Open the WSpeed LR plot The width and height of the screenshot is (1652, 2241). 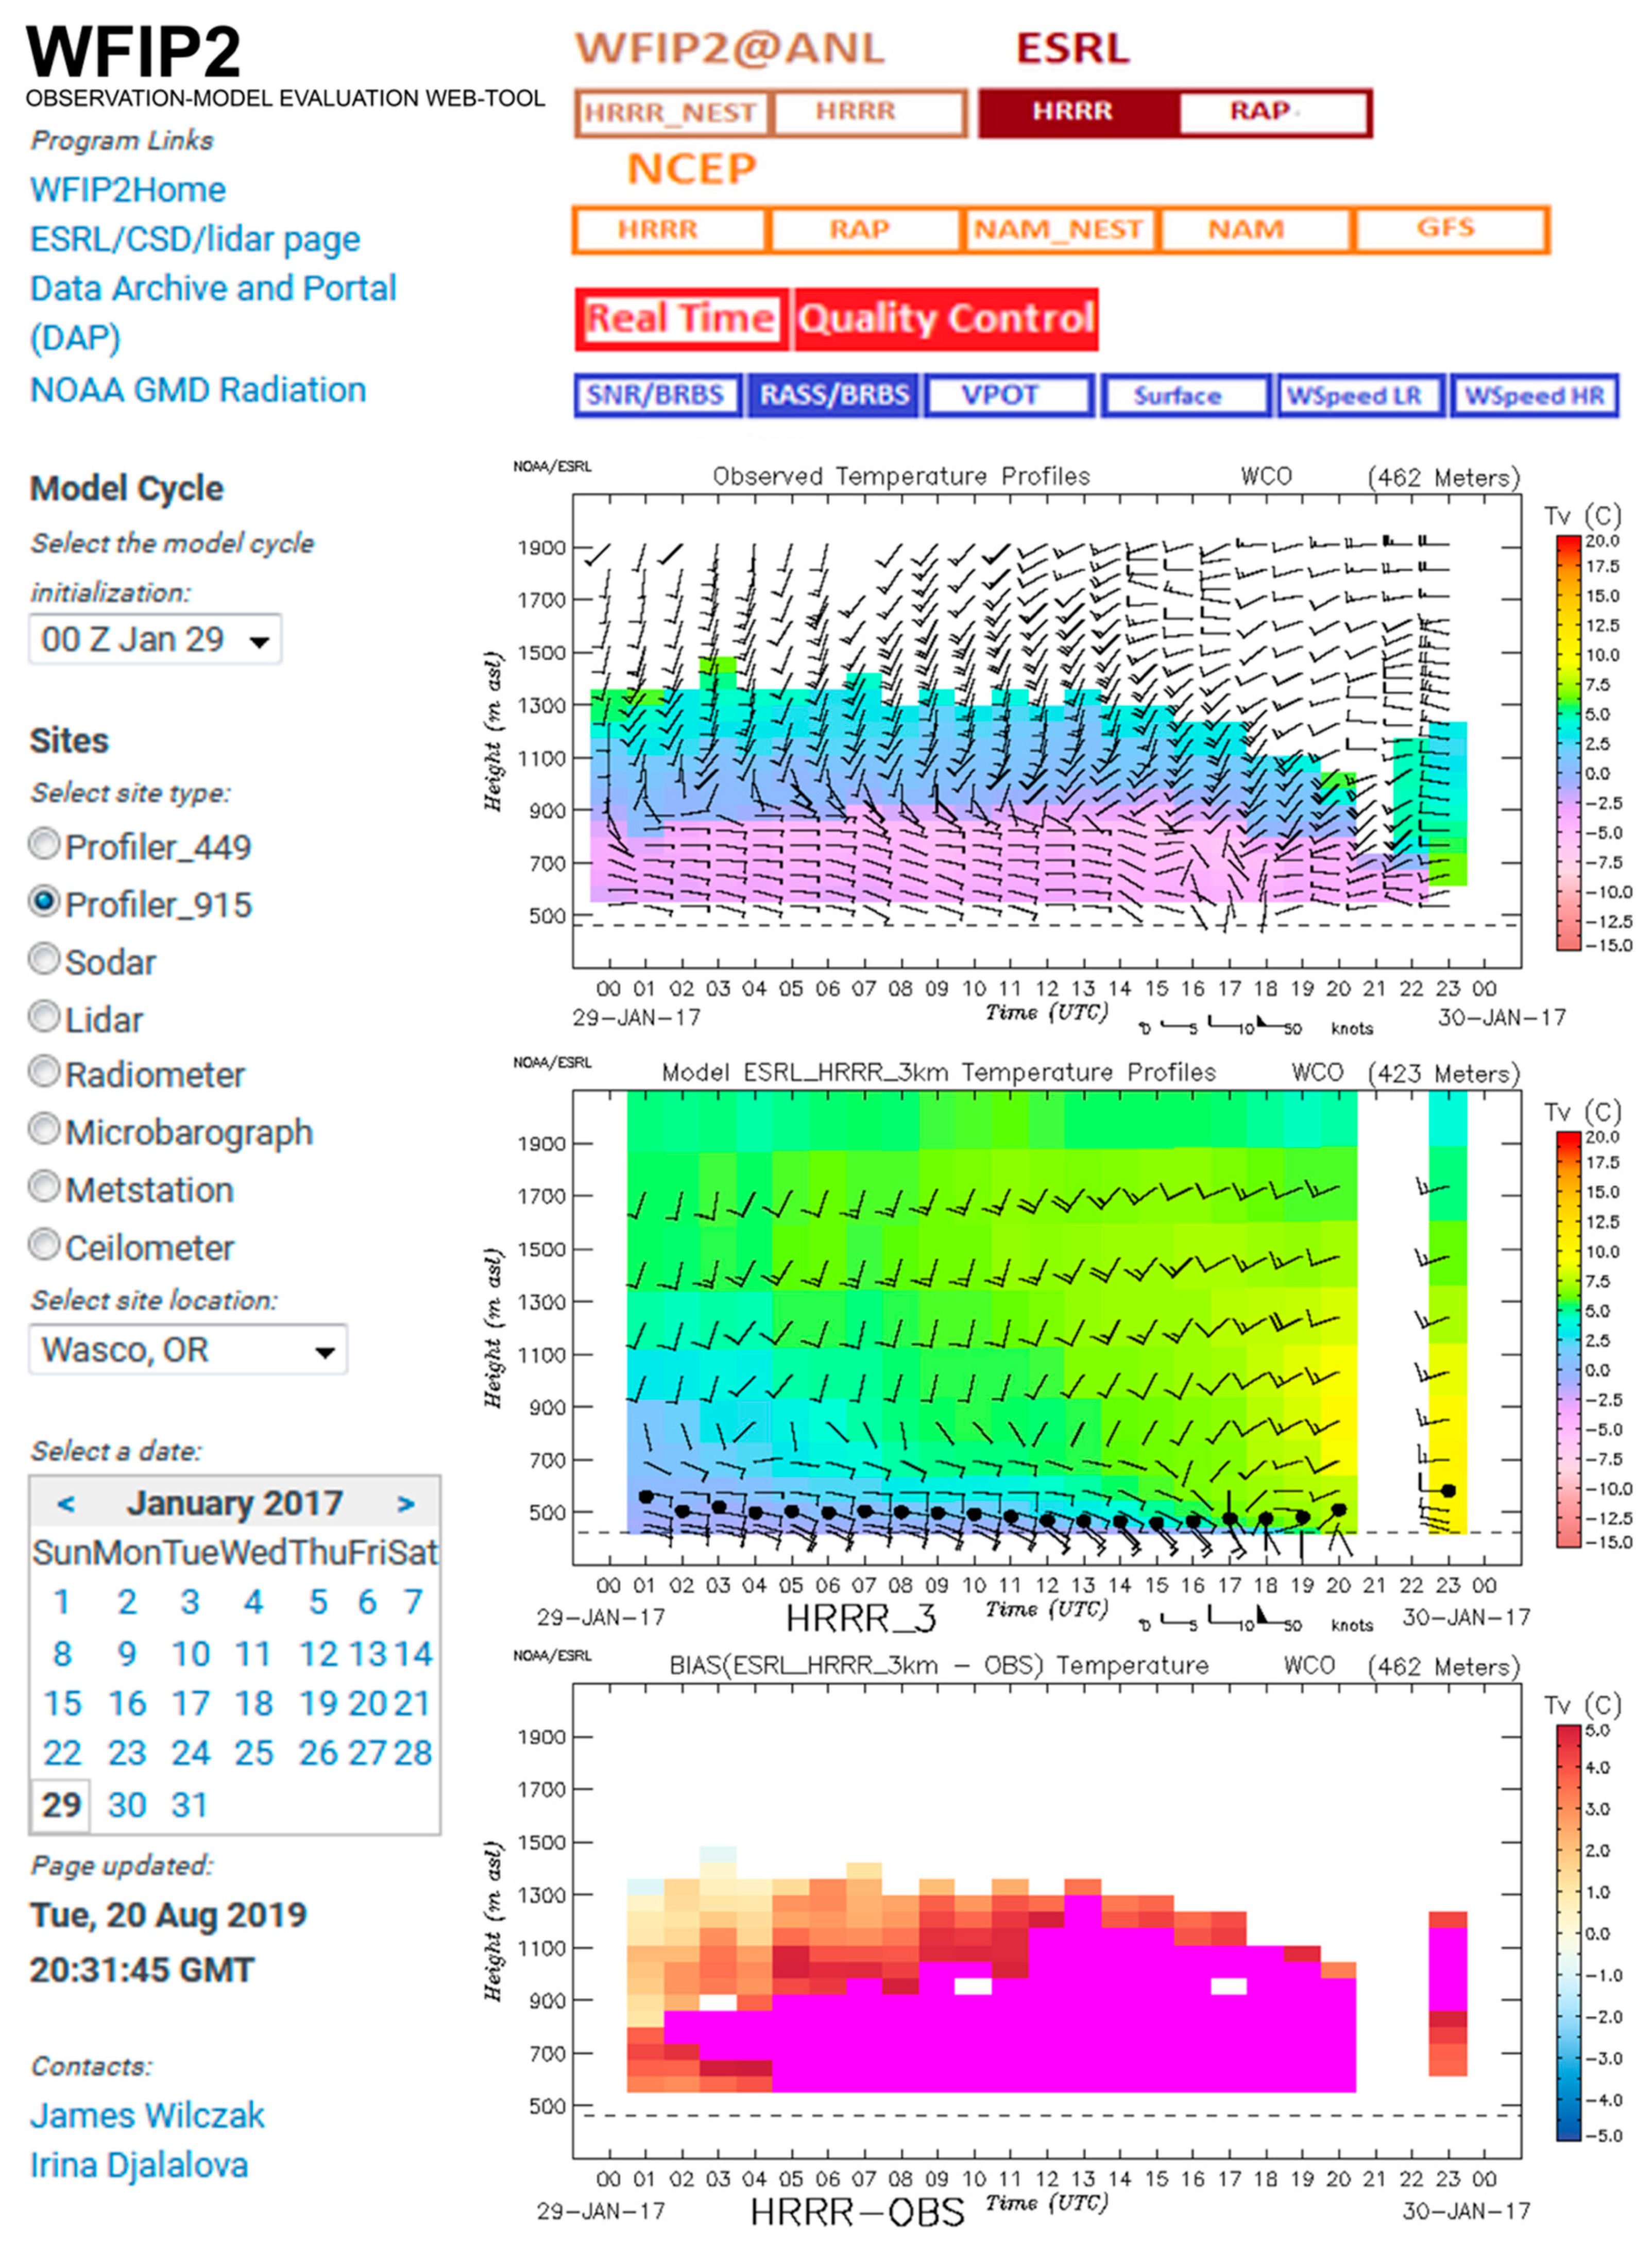tap(1362, 396)
